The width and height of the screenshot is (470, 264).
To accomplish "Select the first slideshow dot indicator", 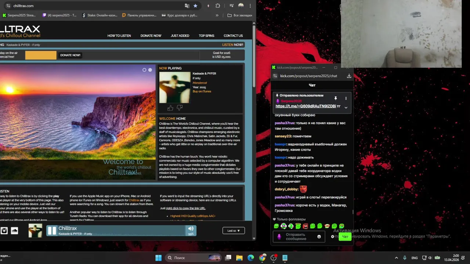I will tap(144, 70).
